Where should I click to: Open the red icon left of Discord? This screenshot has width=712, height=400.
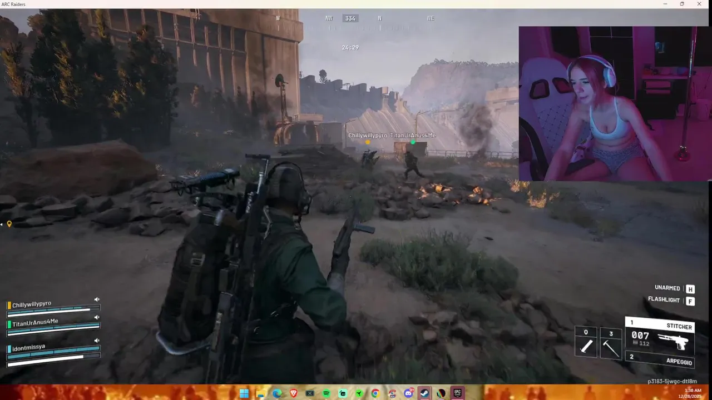pyautogui.click(x=392, y=393)
